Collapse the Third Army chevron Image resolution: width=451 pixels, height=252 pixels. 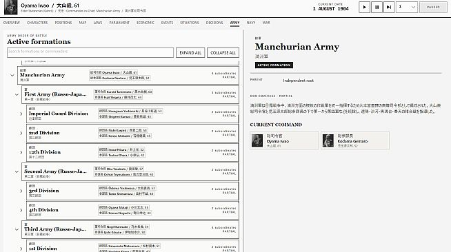(x=17, y=229)
